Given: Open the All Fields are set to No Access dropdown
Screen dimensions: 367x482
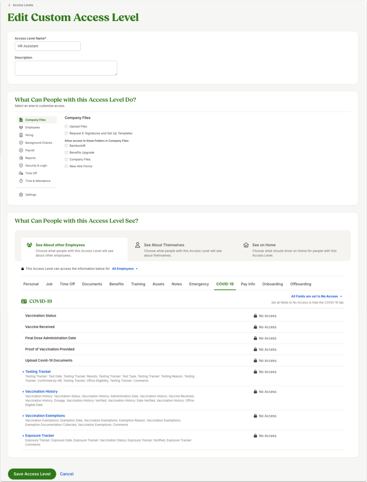Looking at the screenshot, I should [x=316, y=297].
